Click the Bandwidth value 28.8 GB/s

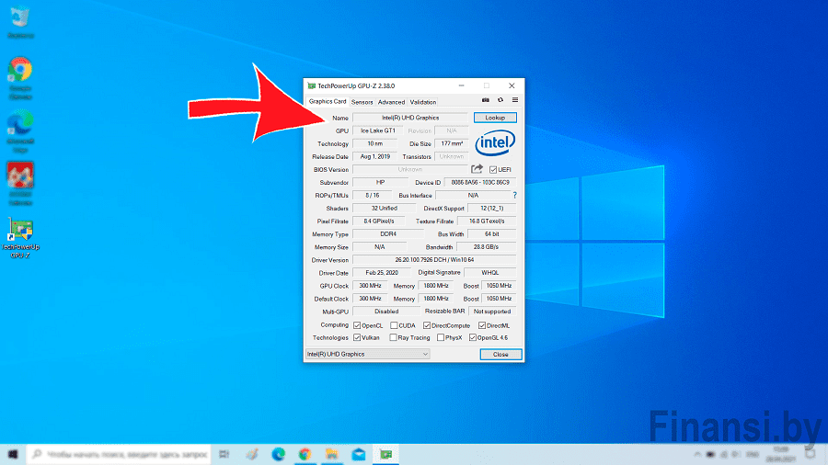pyautogui.click(x=486, y=246)
